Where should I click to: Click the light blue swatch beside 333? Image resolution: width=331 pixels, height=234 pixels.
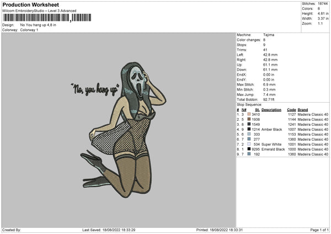tap(249, 134)
